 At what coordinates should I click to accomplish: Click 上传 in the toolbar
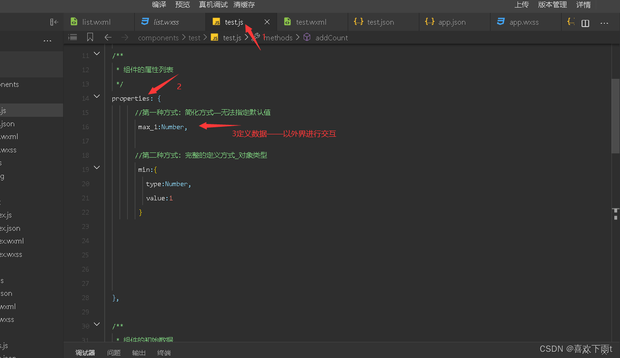point(522,5)
